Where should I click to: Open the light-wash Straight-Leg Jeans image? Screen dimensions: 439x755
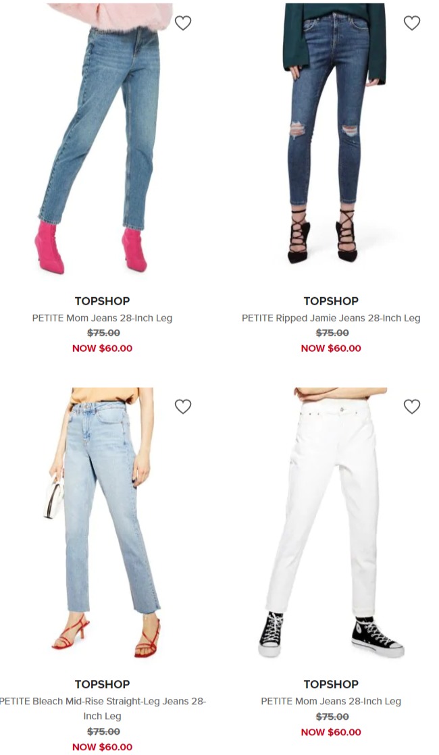tap(103, 523)
